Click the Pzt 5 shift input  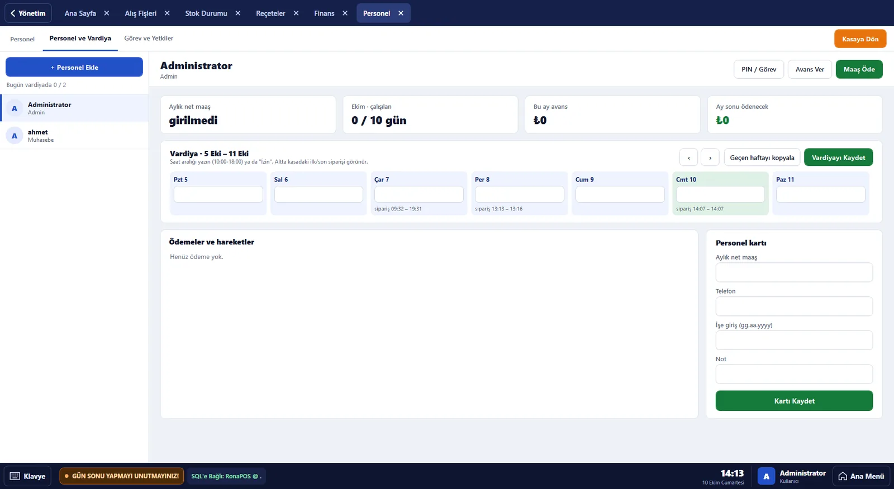tap(218, 194)
